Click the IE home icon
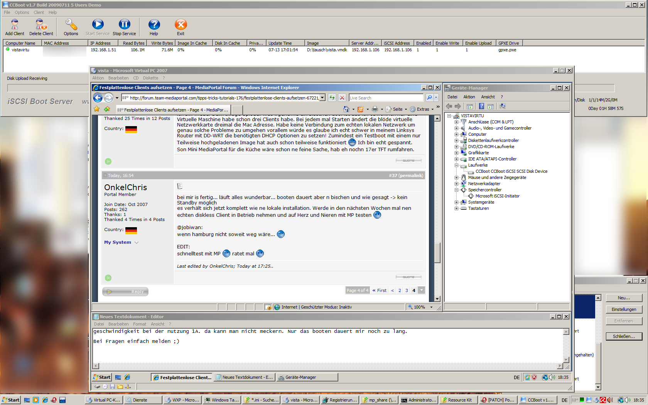 pyautogui.click(x=346, y=109)
